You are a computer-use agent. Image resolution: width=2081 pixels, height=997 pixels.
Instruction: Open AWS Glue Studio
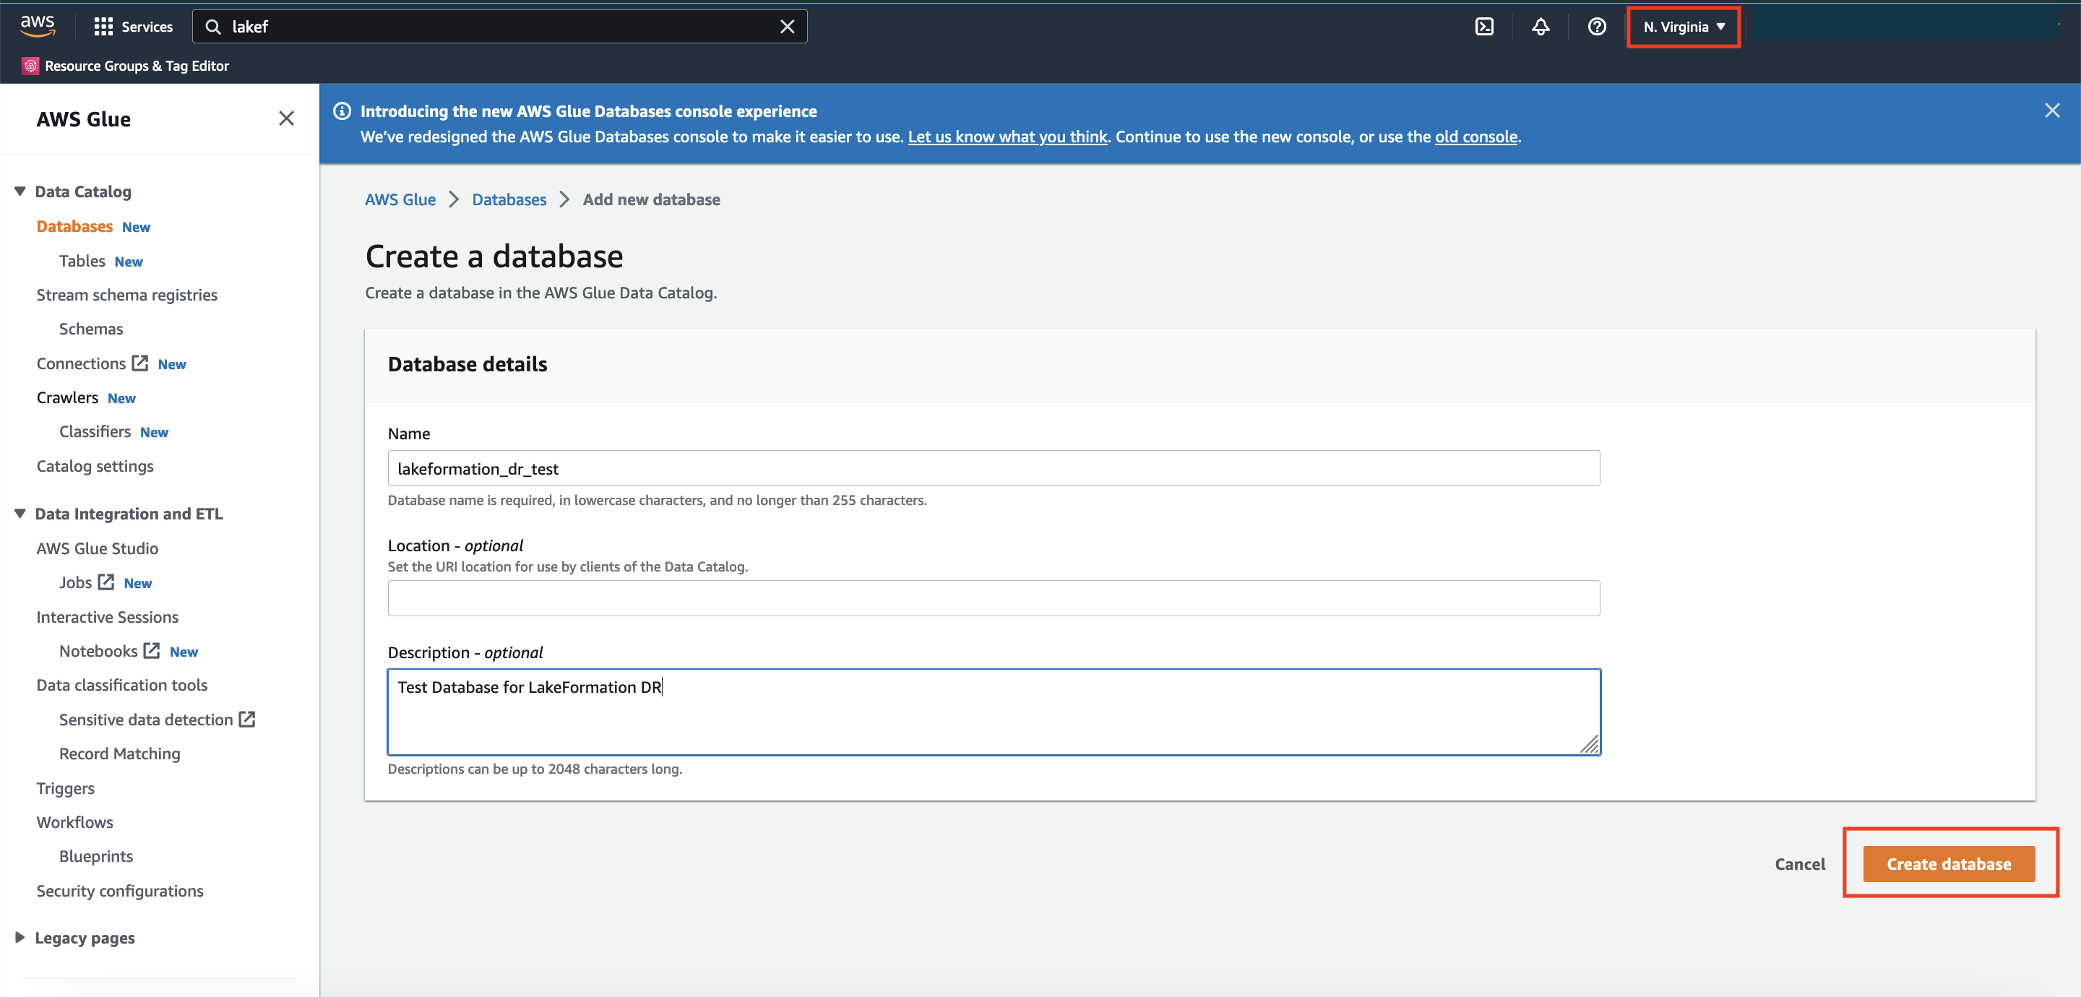point(97,548)
